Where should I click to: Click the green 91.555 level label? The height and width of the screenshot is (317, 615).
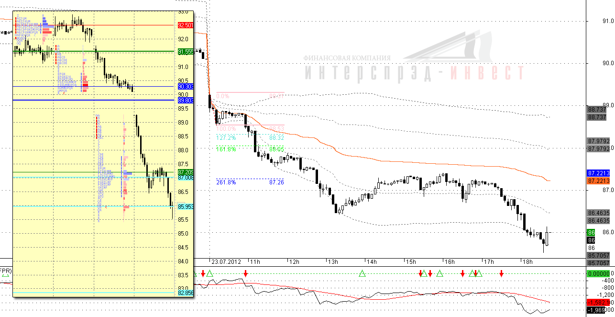point(185,52)
